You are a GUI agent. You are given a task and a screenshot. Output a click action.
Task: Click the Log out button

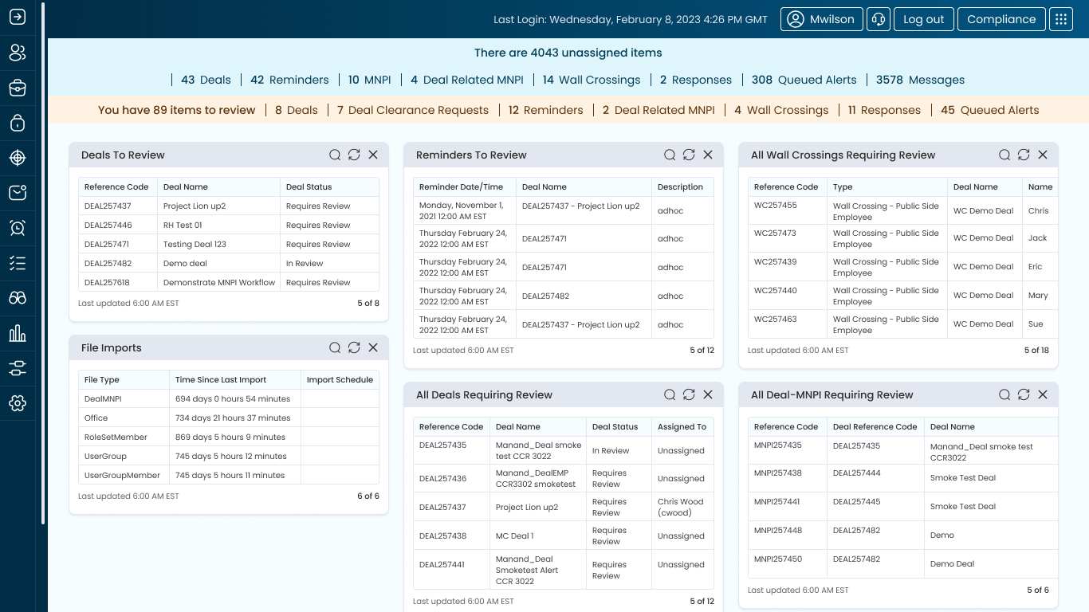(923, 19)
